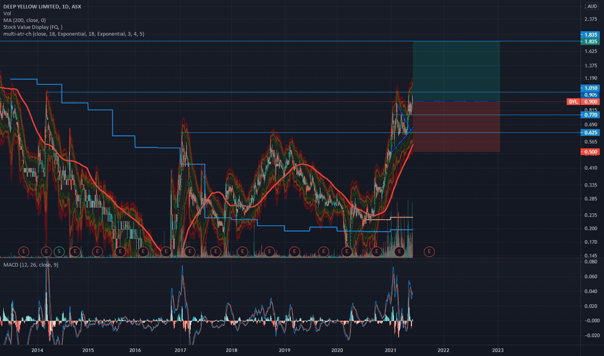Click the 2020 label on time axis
Screen dimensions: 604x356
(x=337, y=350)
